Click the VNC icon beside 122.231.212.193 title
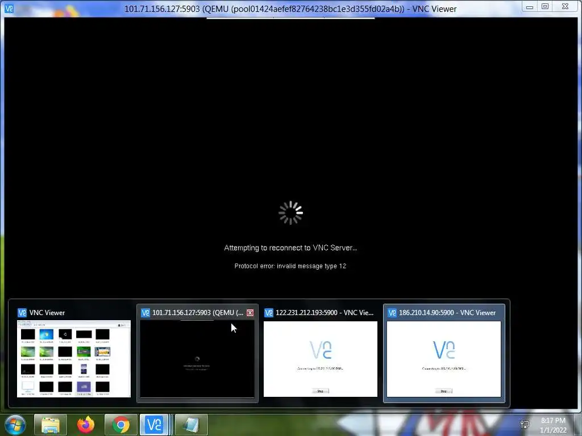The height and width of the screenshot is (436, 582). pos(269,313)
